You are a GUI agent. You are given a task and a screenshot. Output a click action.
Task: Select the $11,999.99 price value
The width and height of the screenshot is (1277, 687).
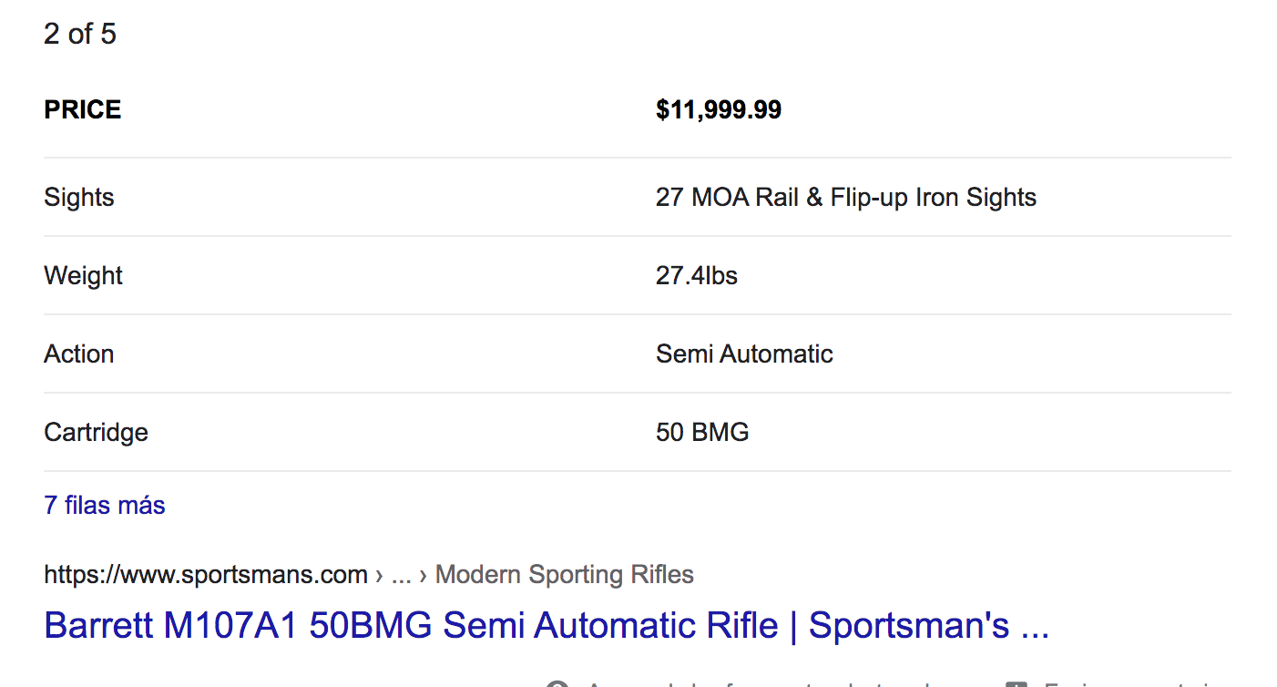coord(719,110)
